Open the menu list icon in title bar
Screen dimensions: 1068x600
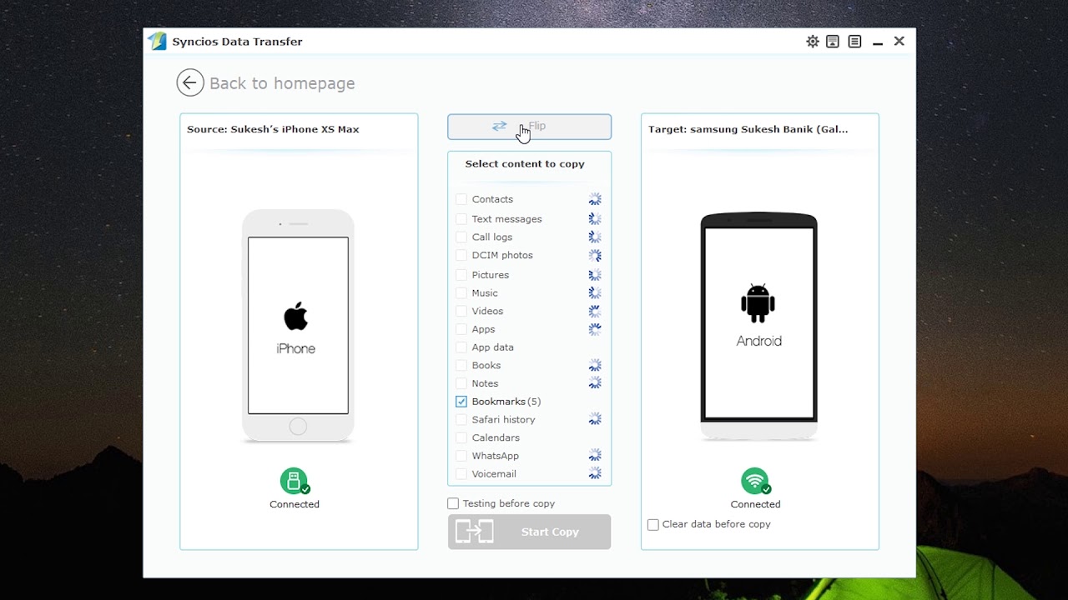click(854, 42)
